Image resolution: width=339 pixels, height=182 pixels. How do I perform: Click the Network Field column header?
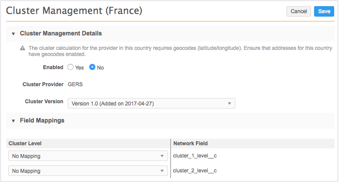pos(190,143)
